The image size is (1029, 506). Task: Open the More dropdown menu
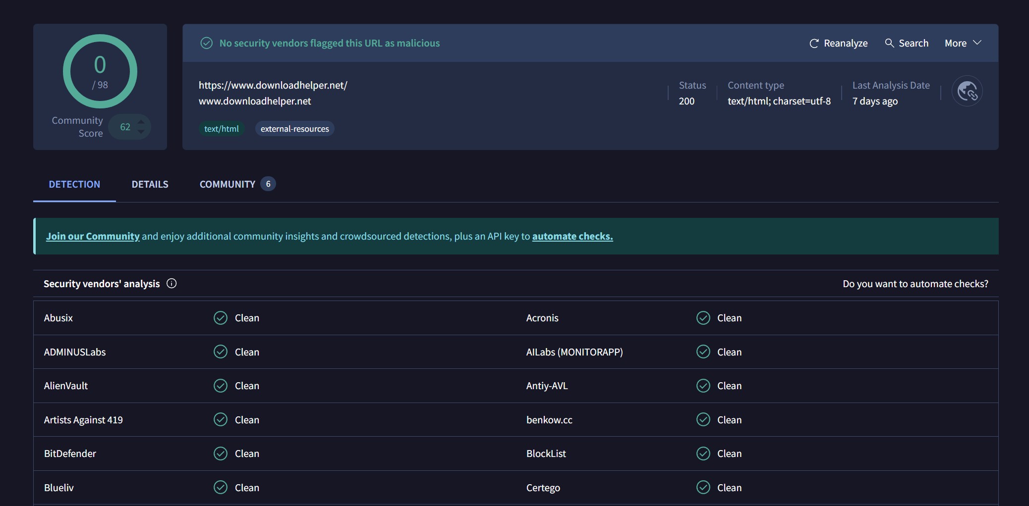pos(963,43)
